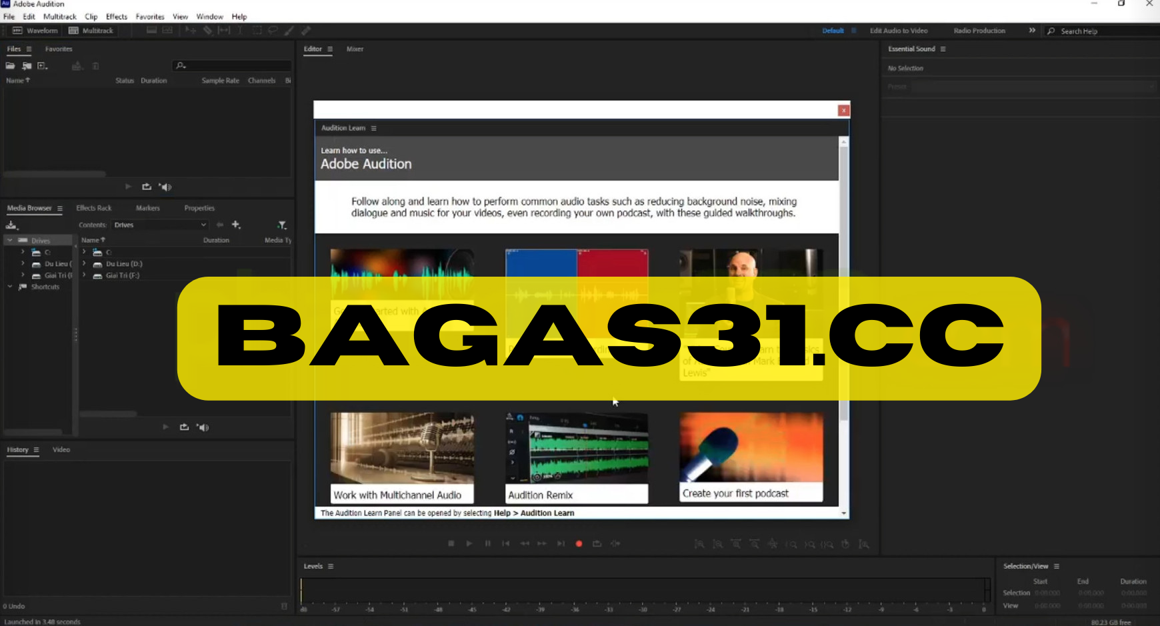The width and height of the screenshot is (1160, 626).
Task: Switch to the Markers tab
Action: point(148,207)
